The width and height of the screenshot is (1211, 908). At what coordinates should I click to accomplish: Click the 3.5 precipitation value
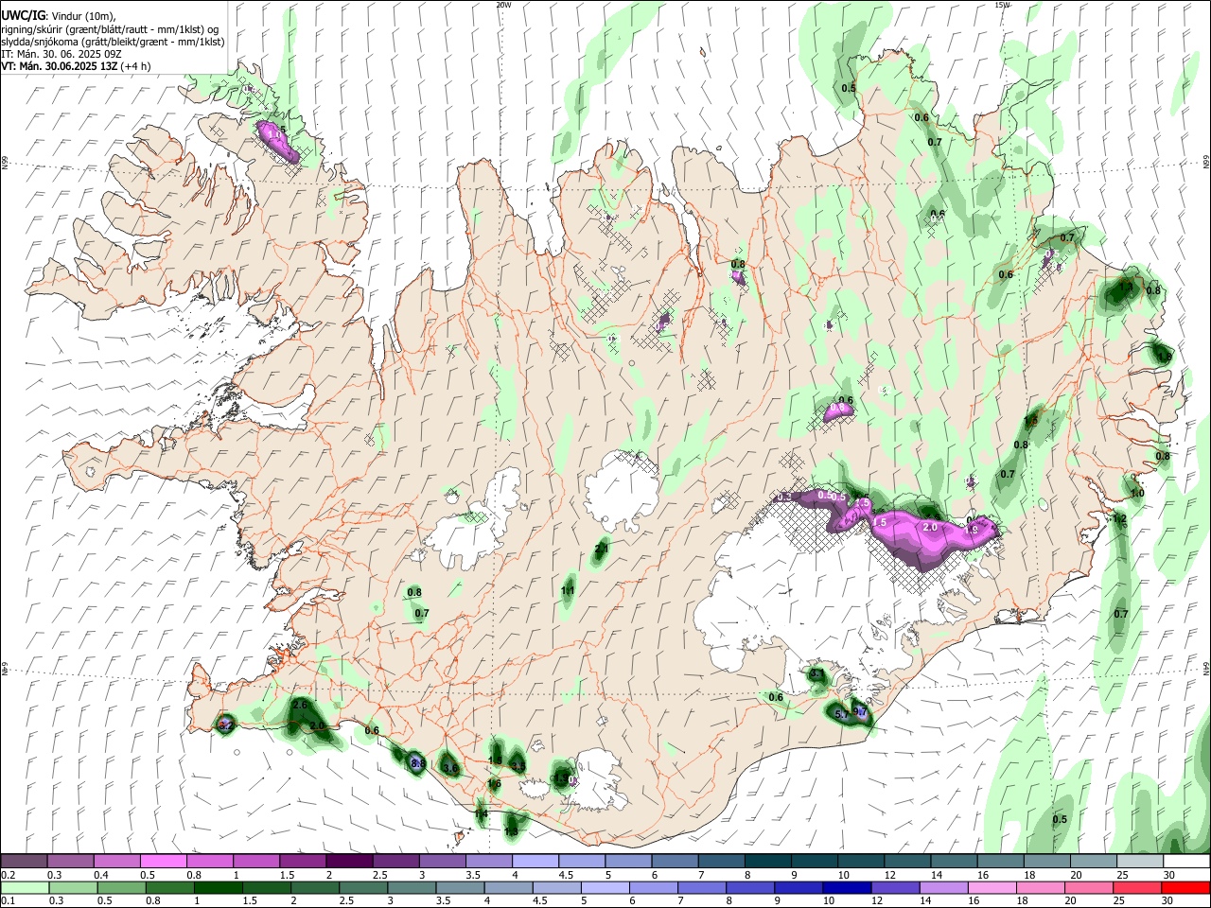point(518,766)
